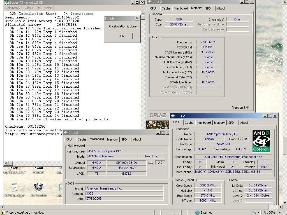
Task: Click the Core Voltage value 1.360 V
Action: tap(241, 149)
